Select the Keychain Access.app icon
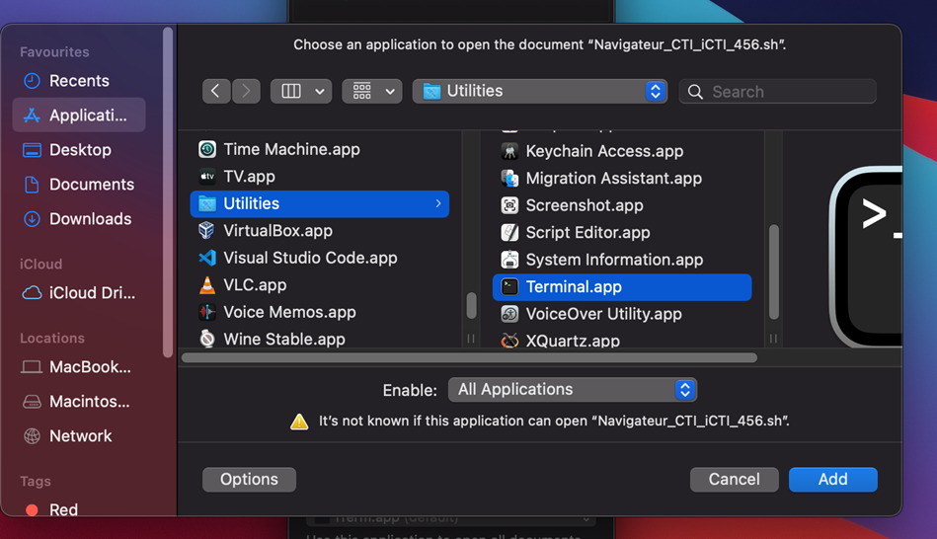The height and width of the screenshot is (539, 937). (x=509, y=152)
